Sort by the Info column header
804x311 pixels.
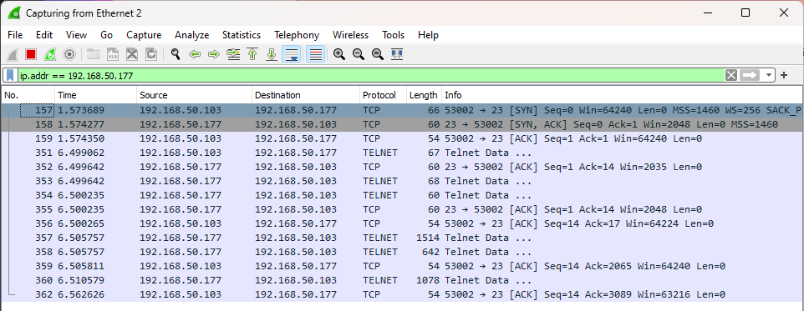622,95
